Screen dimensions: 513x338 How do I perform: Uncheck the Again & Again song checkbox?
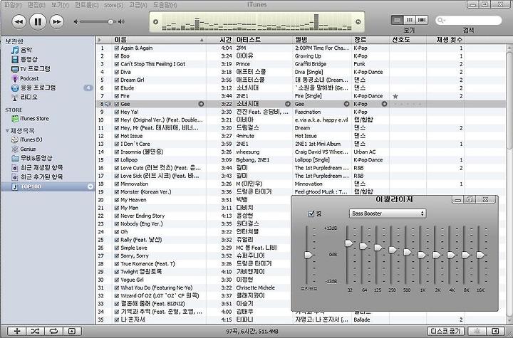pos(116,48)
